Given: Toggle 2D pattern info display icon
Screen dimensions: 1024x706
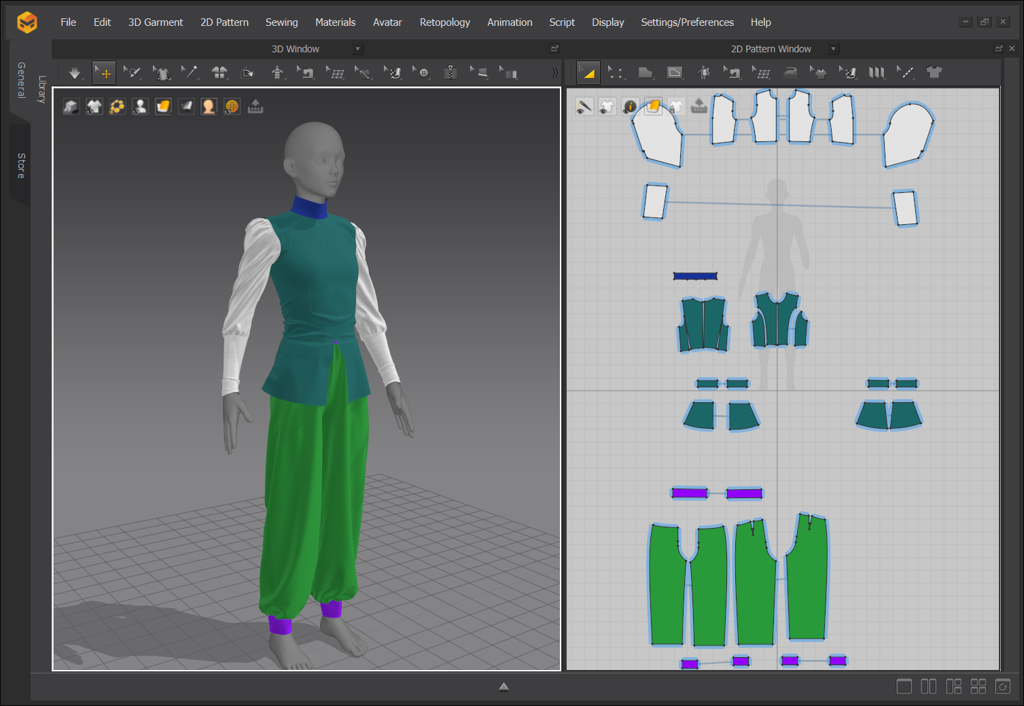Looking at the screenshot, I should (x=630, y=106).
